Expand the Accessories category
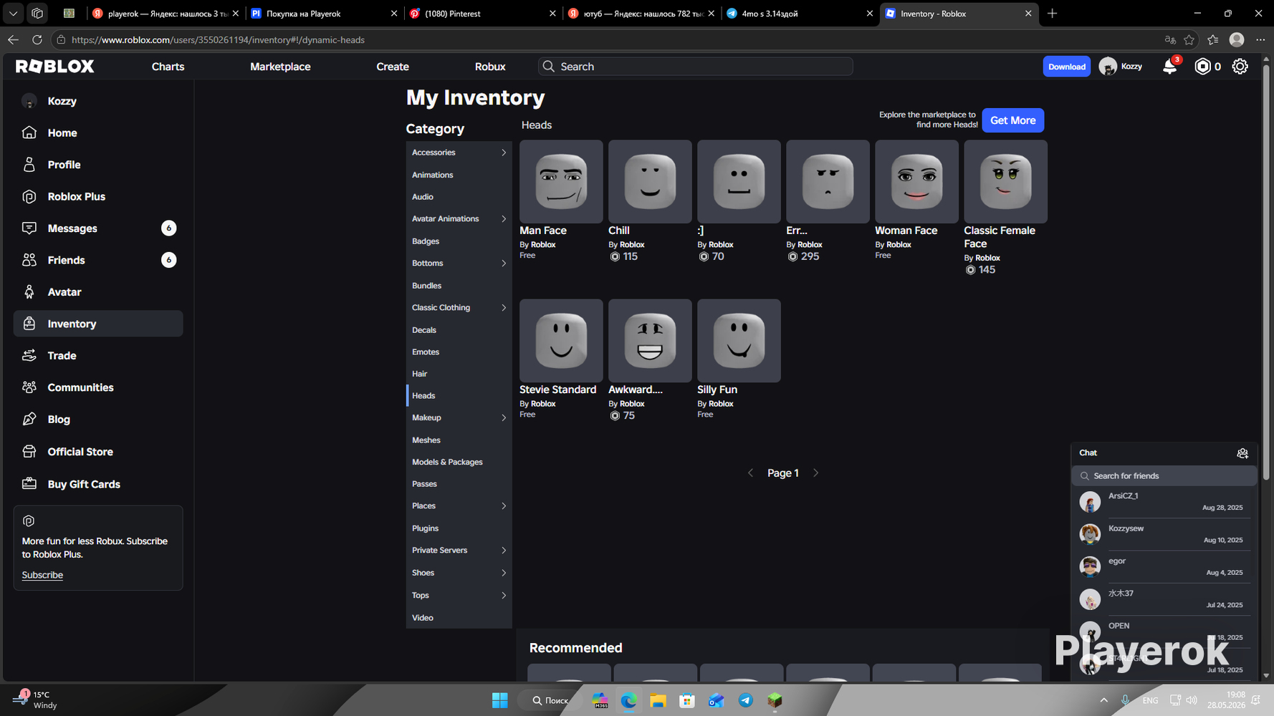 click(504, 153)
